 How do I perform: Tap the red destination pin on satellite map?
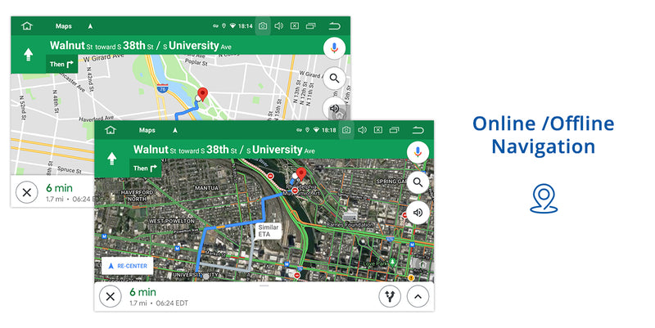click(300, 174)
